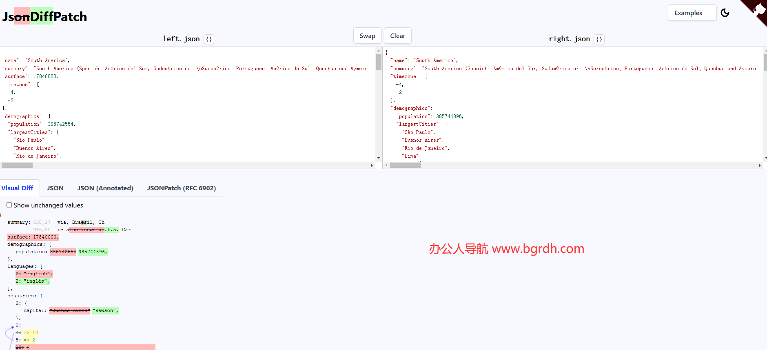Click right editor's scroll-left arrow
767x350 pixels.
386,165
